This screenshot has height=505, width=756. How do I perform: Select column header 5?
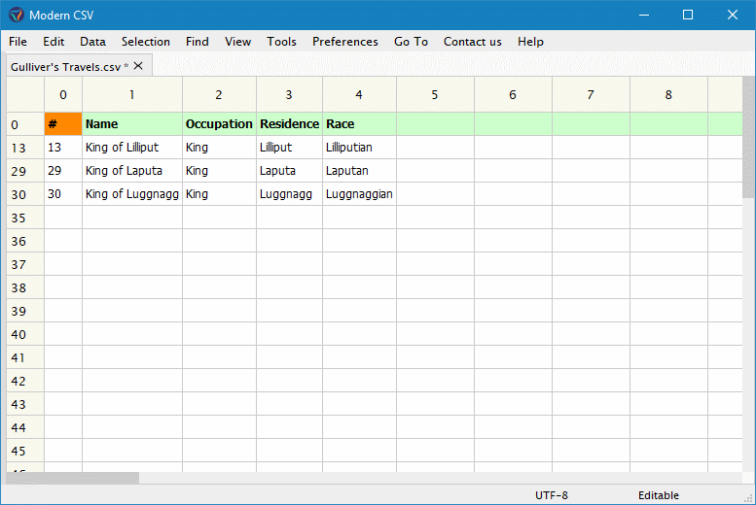435,95
